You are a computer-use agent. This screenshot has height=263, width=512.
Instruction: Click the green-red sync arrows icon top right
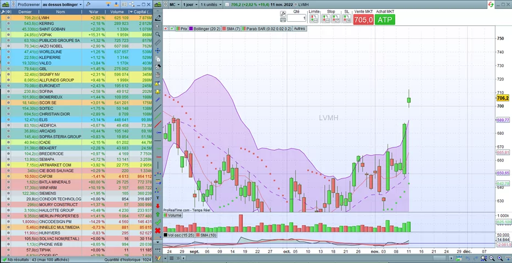[491, 4]
